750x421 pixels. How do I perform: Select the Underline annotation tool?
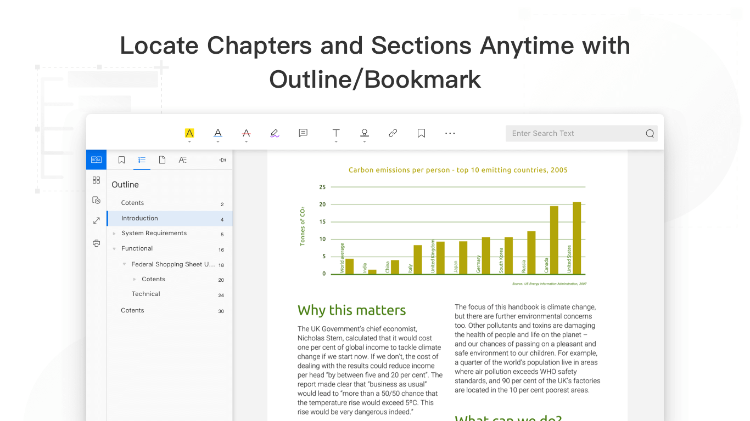218,133
